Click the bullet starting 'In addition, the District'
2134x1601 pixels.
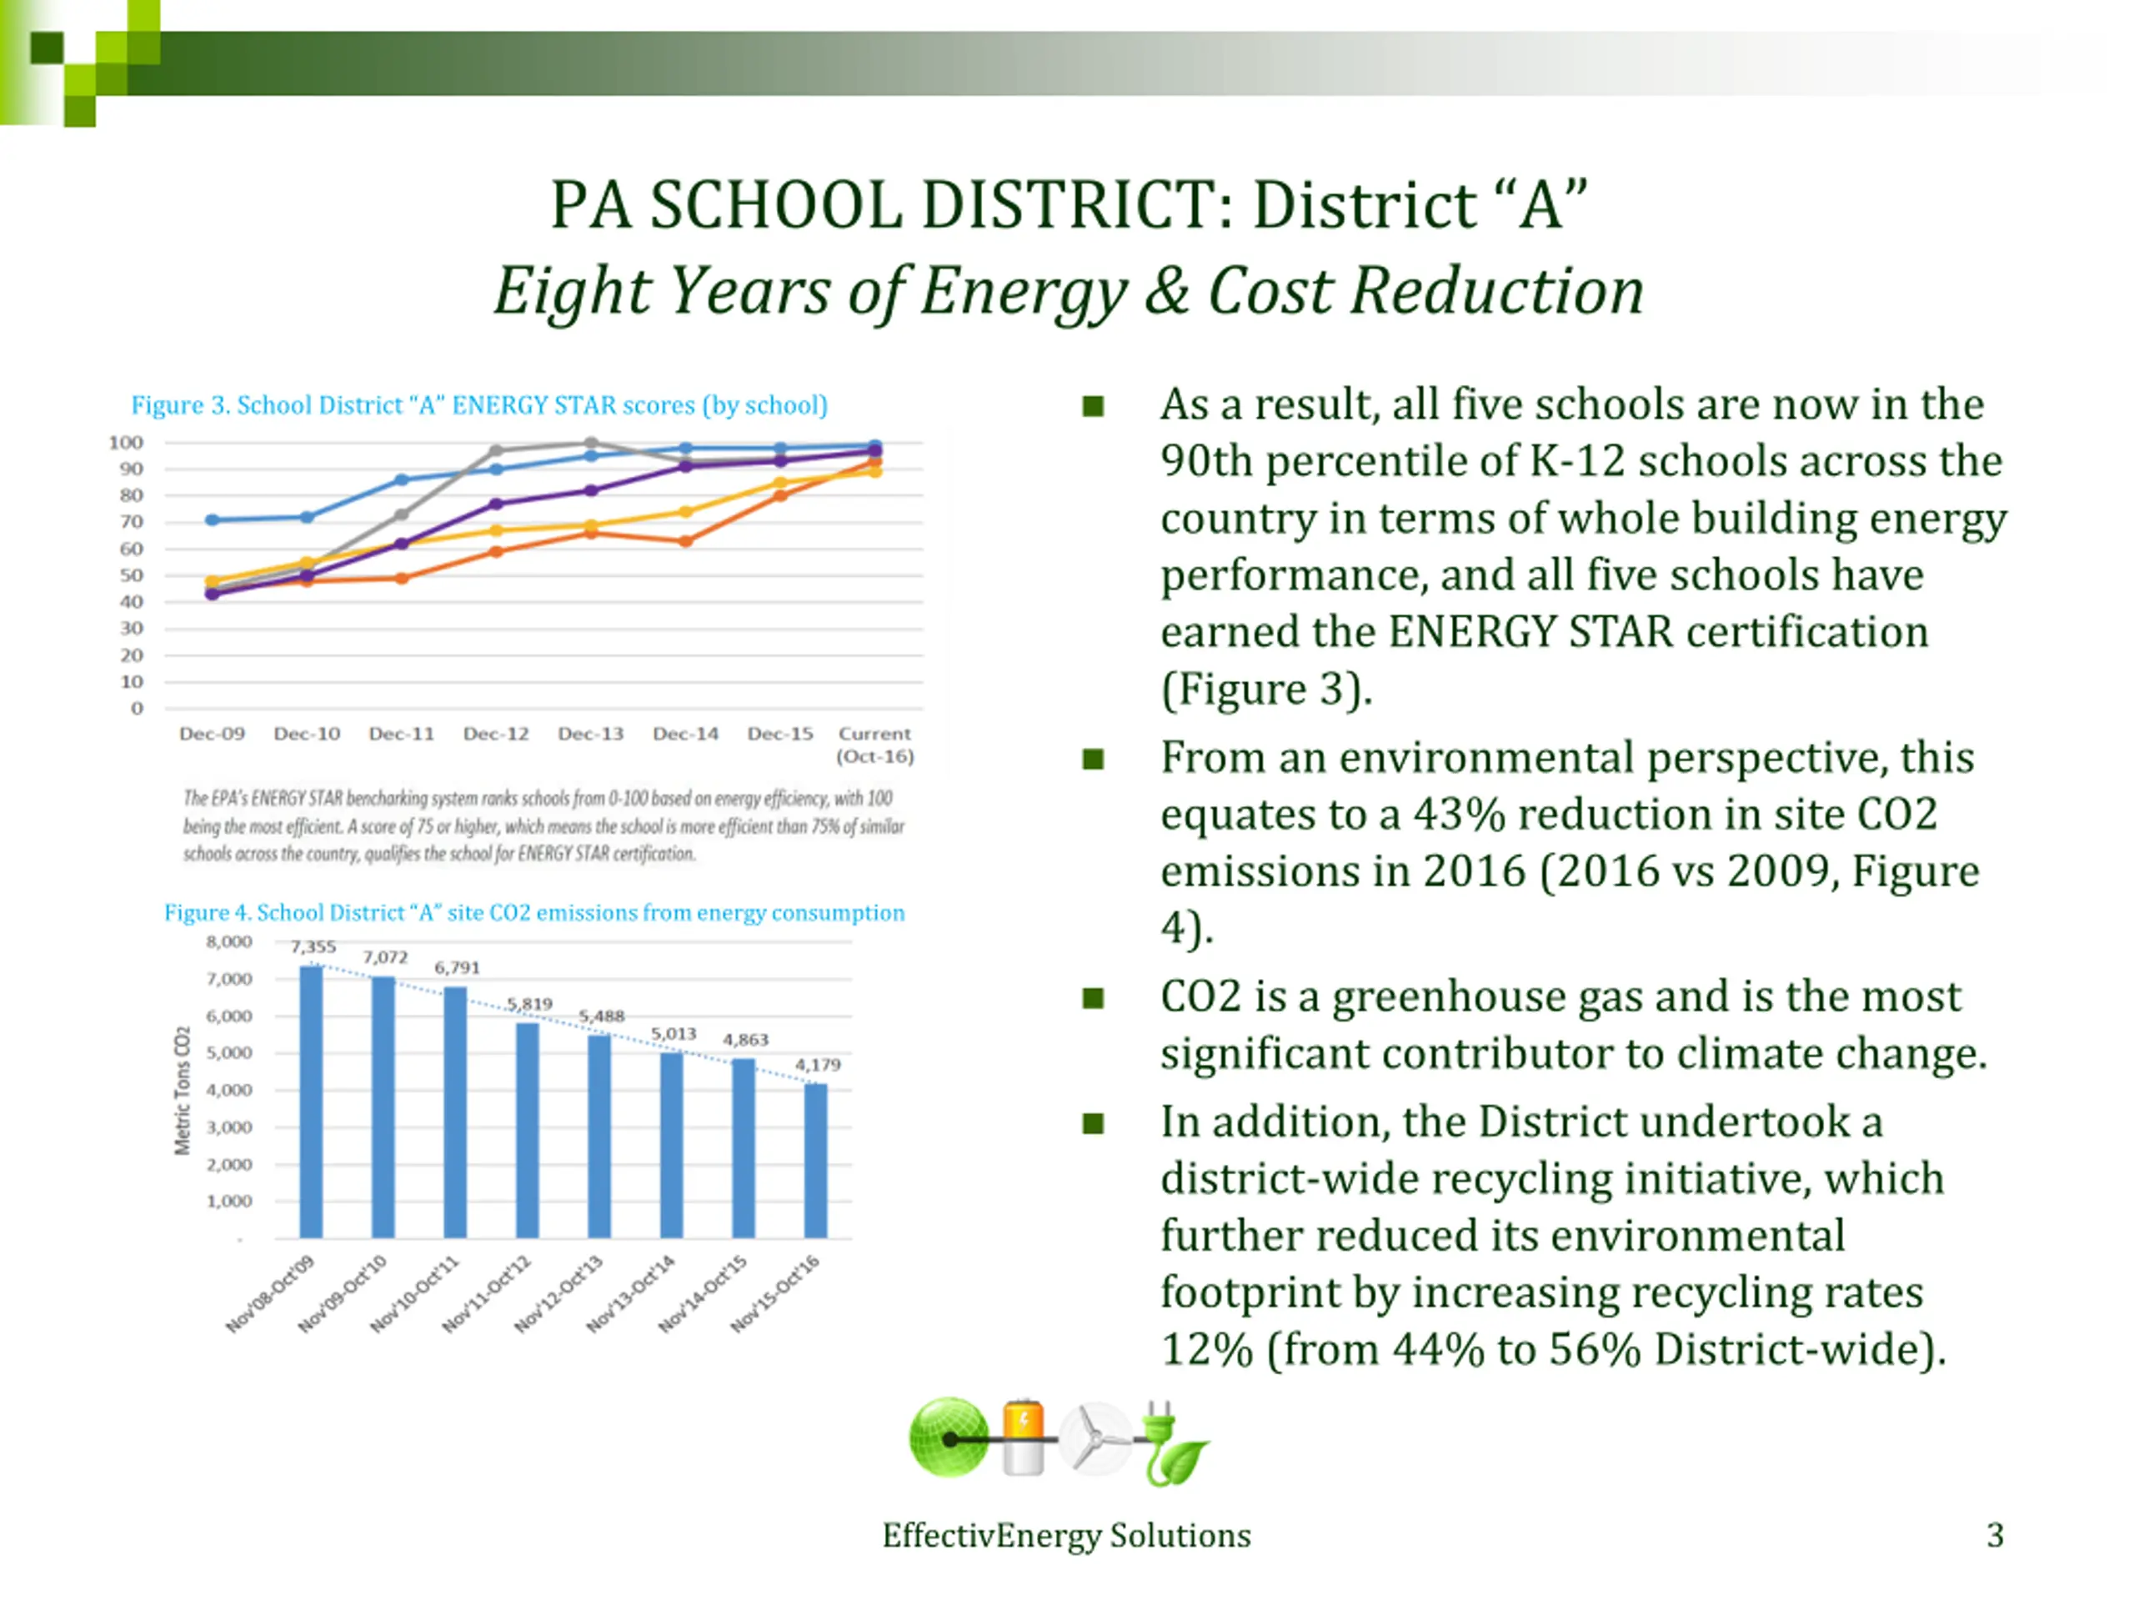pos(1553,1235)
